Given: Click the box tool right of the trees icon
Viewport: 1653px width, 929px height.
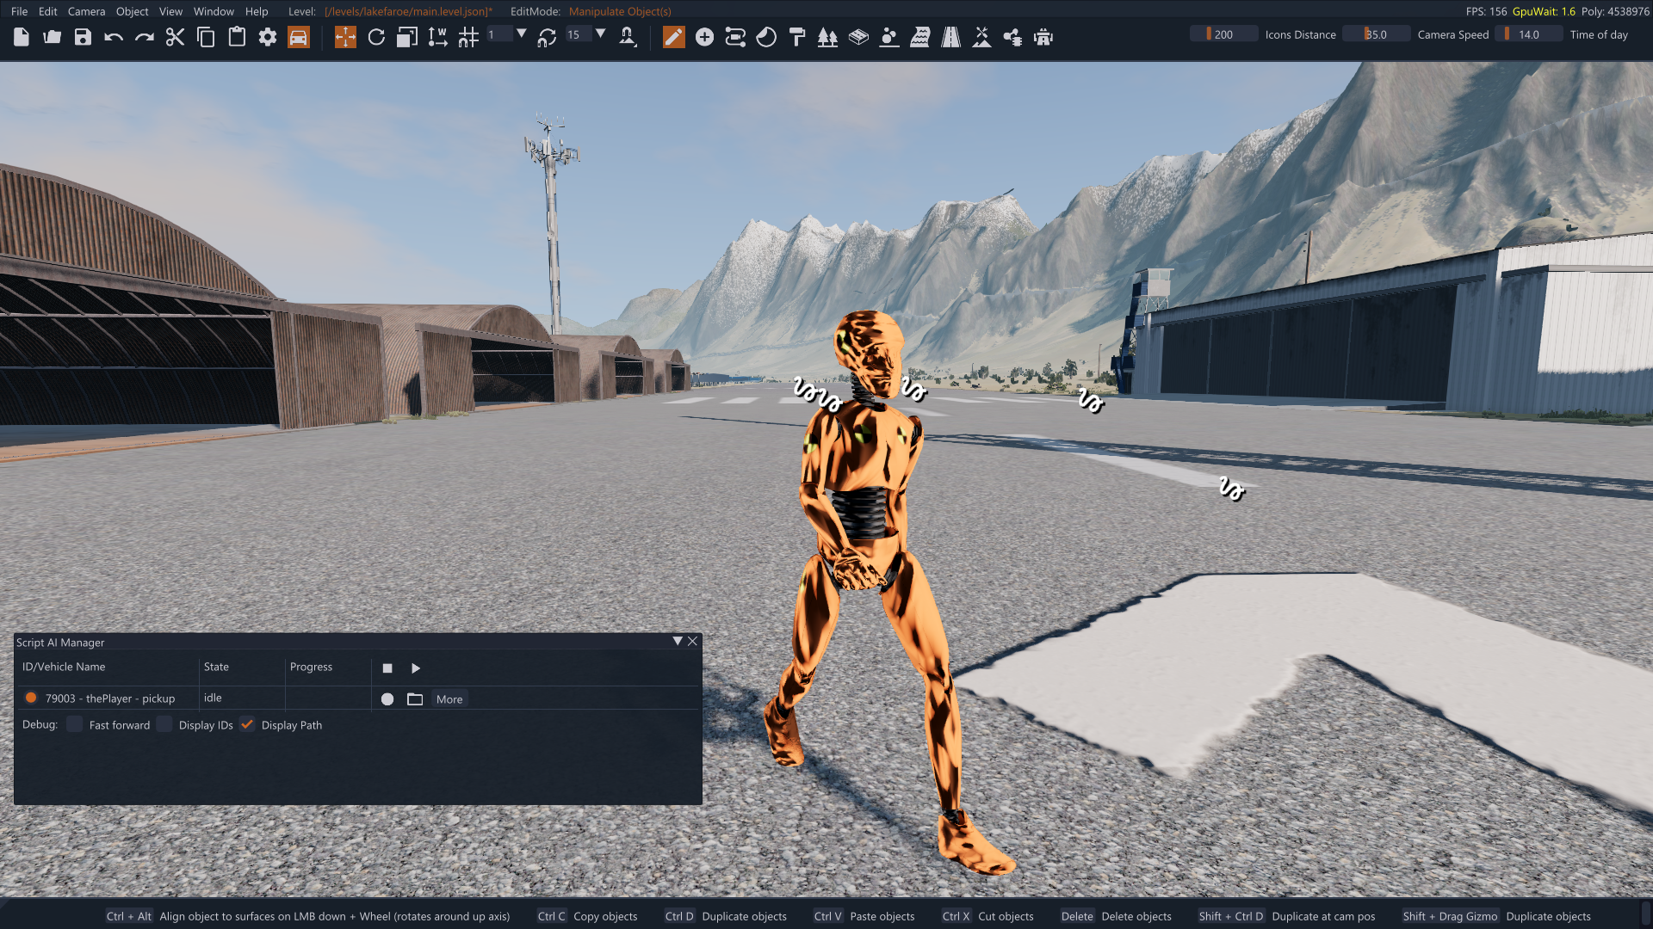Looking at the screenshot, I should [858, 37].
